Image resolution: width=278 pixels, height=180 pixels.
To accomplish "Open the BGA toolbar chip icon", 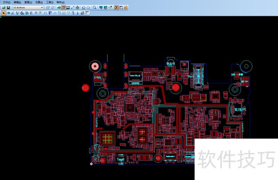I will tap(77, 8).
